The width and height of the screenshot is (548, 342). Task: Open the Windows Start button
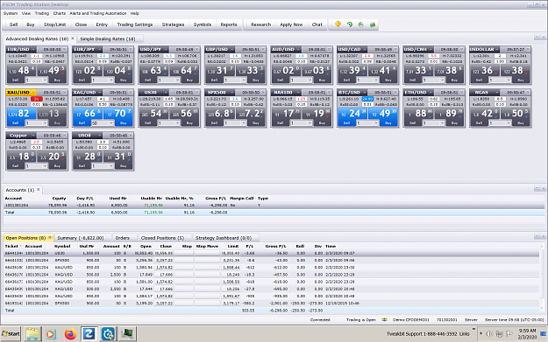click(11, 334)
